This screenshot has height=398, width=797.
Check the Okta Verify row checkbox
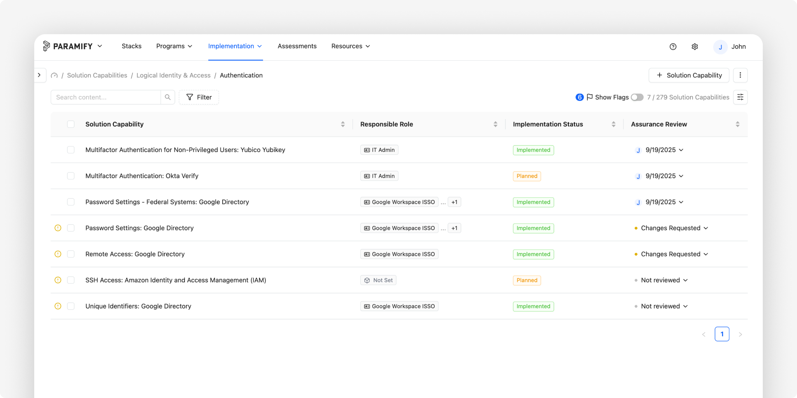pos(71,176)
